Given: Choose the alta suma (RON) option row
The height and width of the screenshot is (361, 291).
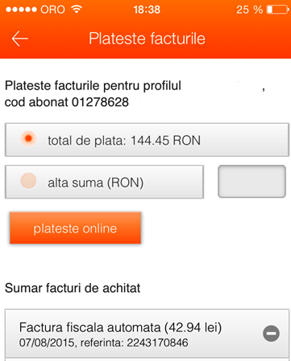Looking at the screenshot, I should (x=104, y=182).
